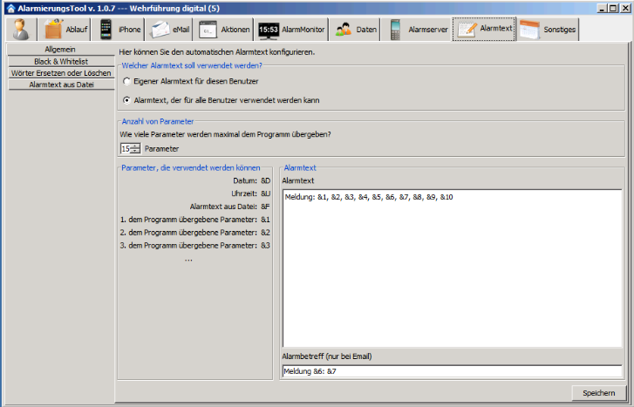Decrease the parameter count with spinner down arrow
This screenshot has width=634, height=407.
tap(135, 152)
